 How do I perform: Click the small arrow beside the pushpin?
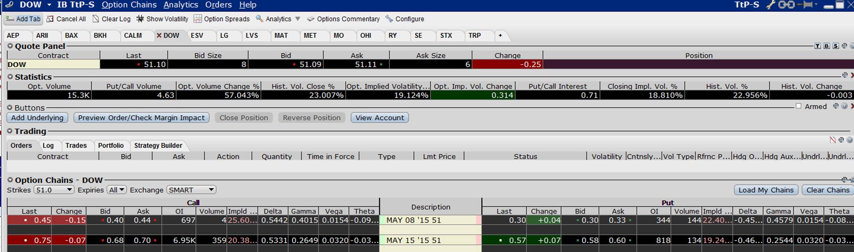816,5
